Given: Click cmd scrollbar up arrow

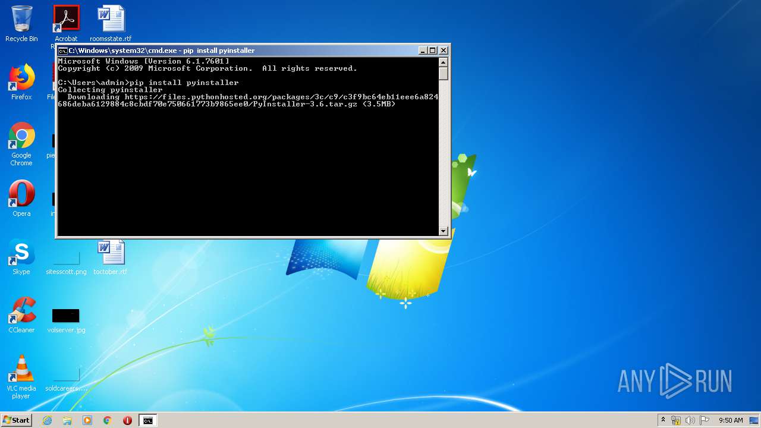Looking at the screenshot, I should [443, 62].
